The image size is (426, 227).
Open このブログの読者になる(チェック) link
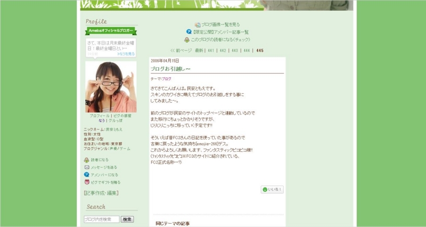pyautogui.click(x=220, y=39)
